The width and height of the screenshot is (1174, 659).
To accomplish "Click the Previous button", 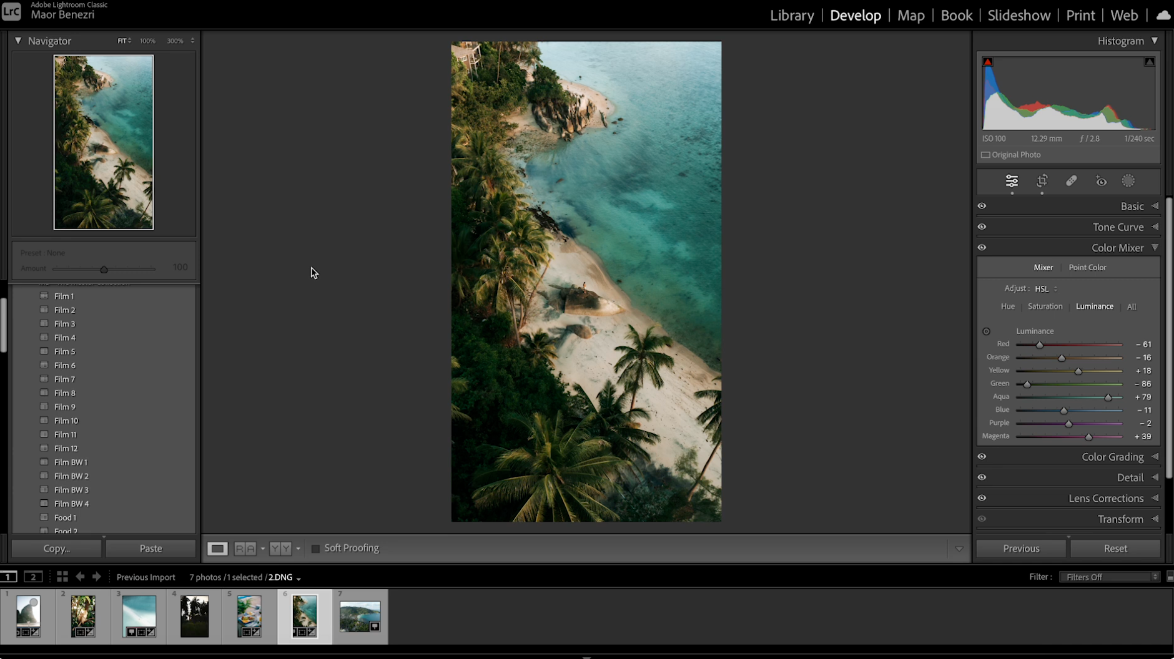I will [1021, 549].
